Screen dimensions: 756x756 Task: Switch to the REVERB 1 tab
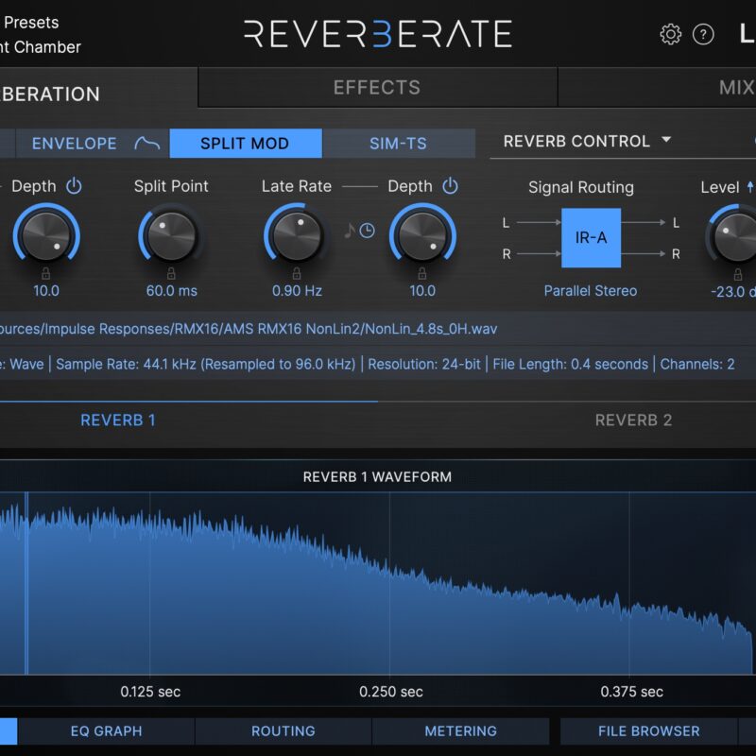118,420
